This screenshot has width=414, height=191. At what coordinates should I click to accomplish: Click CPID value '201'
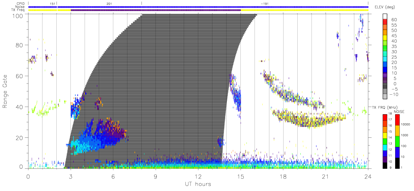coord(109,3)
